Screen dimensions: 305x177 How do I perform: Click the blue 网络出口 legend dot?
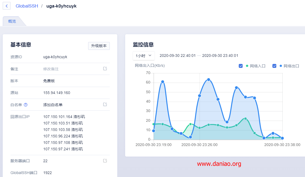click(x=281, y=66)
